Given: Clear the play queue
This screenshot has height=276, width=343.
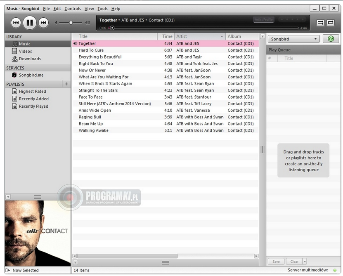Looking at the screenshot, I should pos(294,261).
